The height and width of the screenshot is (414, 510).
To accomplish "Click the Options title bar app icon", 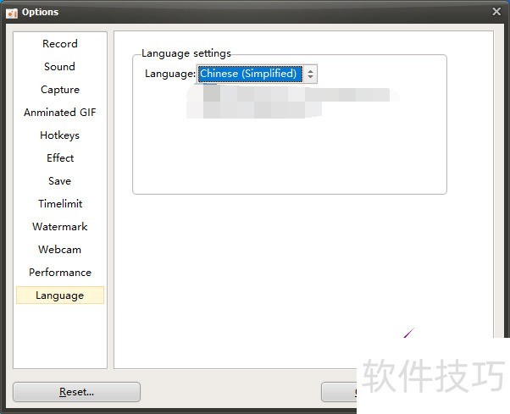I will tap(12, 13).
